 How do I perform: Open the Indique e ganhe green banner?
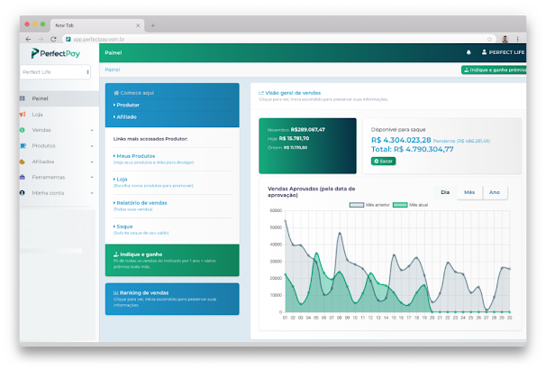pyautogui.click(x=172, y=261)
